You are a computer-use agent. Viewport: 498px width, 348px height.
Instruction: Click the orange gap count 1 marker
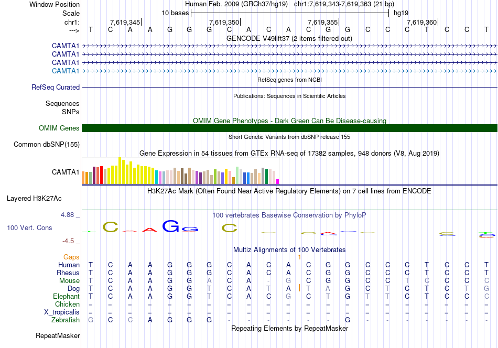299,257
